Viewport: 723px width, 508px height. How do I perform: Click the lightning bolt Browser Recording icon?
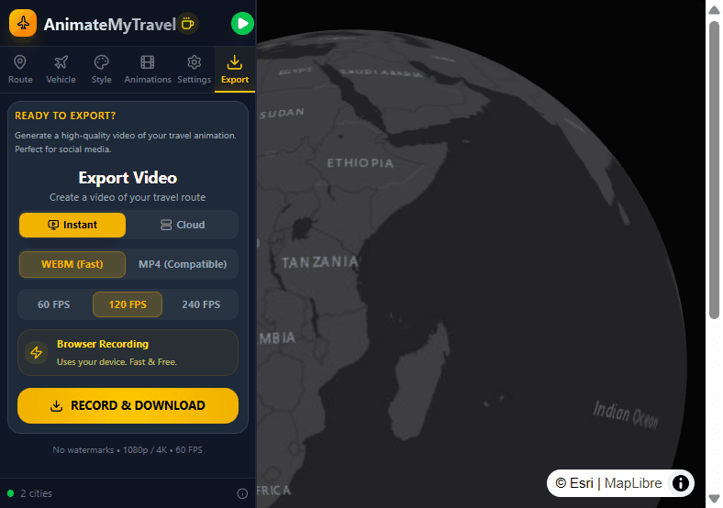point(37,353)
